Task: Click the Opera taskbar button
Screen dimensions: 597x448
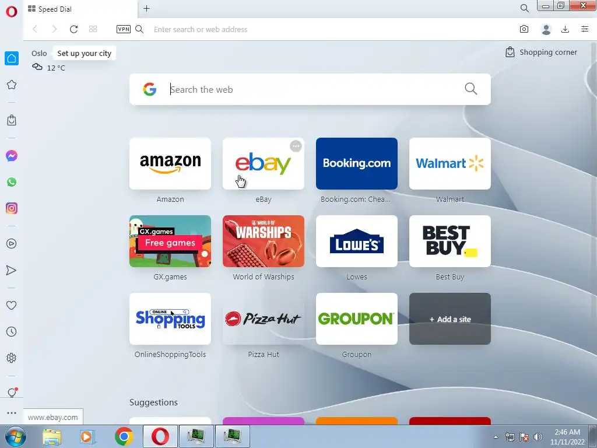Action: click(x=160, y=436)
